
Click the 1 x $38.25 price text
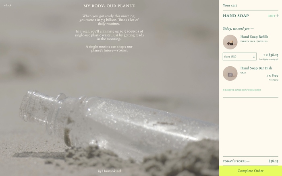click(x=271, y=55)
